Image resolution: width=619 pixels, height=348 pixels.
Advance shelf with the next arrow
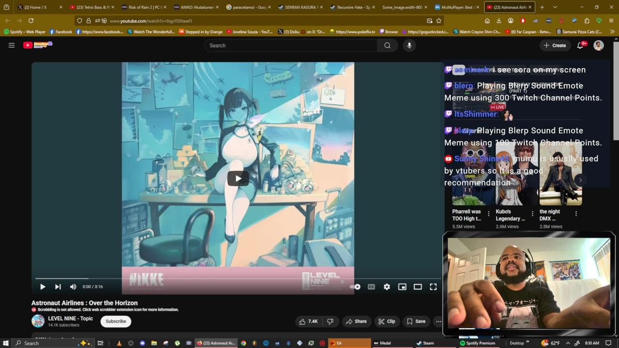click(580, 180)
